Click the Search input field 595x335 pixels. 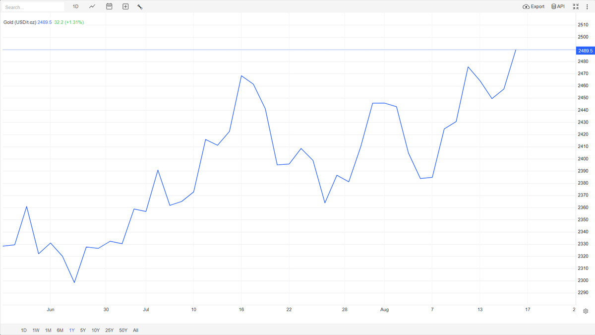tap(33, 7)
